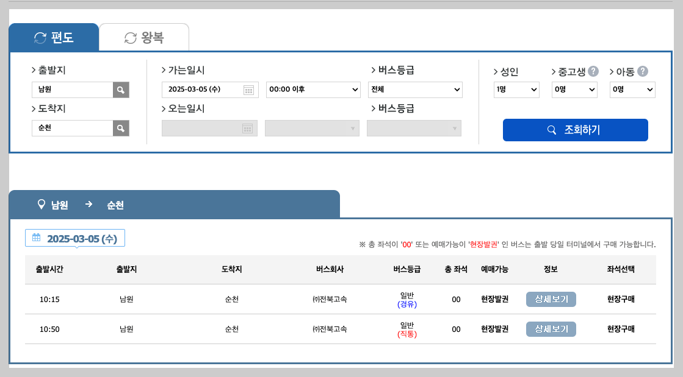Click the blue 조회하기 search button
This screenshot has width=683, height=377.
pos(575,130)
